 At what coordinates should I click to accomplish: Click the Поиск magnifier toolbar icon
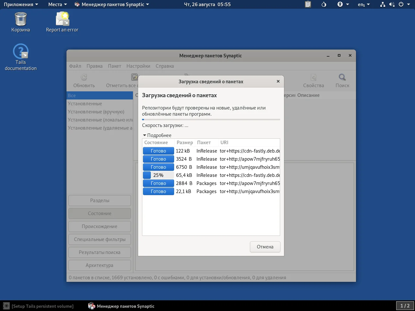[x=342, y=77]
